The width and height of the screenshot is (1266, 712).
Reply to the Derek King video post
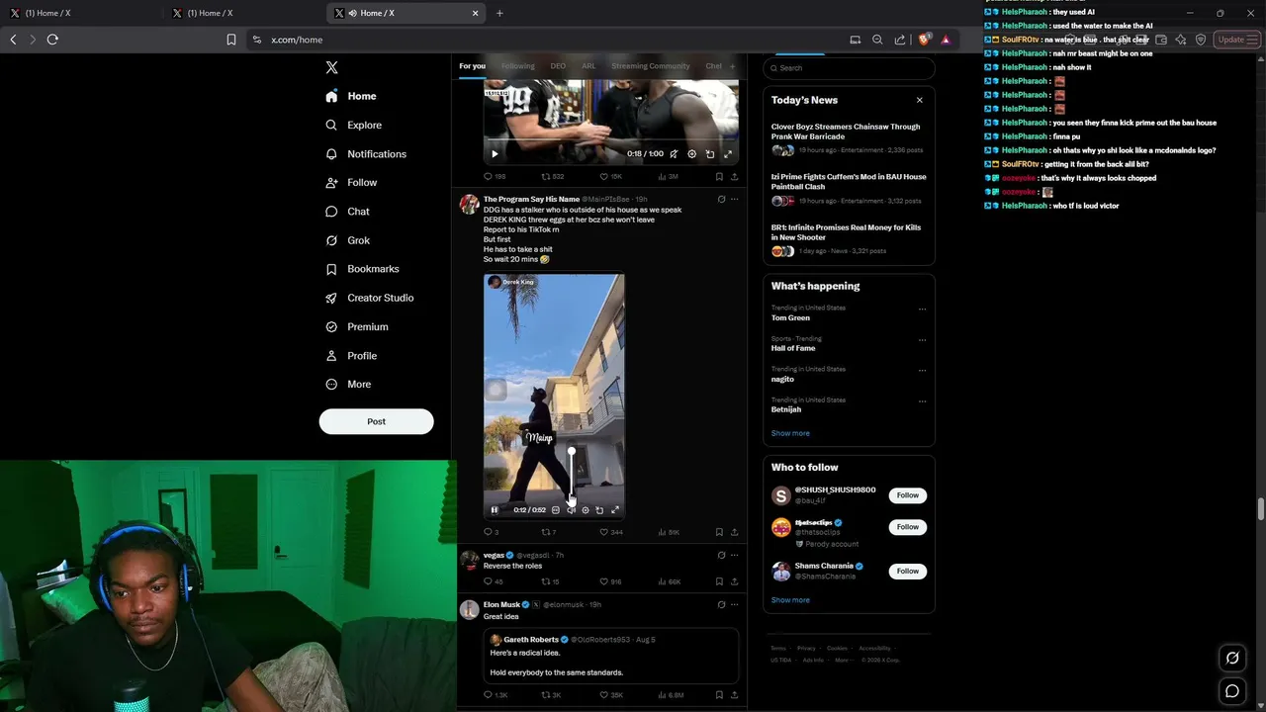(x=491, y=532)
